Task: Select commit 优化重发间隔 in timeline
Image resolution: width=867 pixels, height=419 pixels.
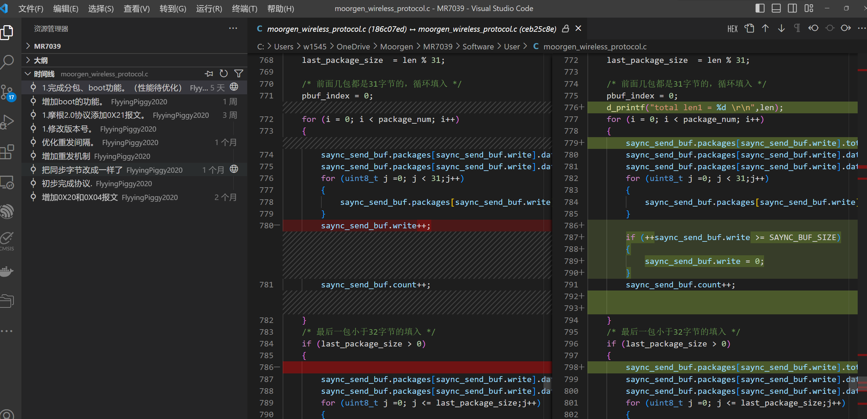Action: tap(134, 142)
